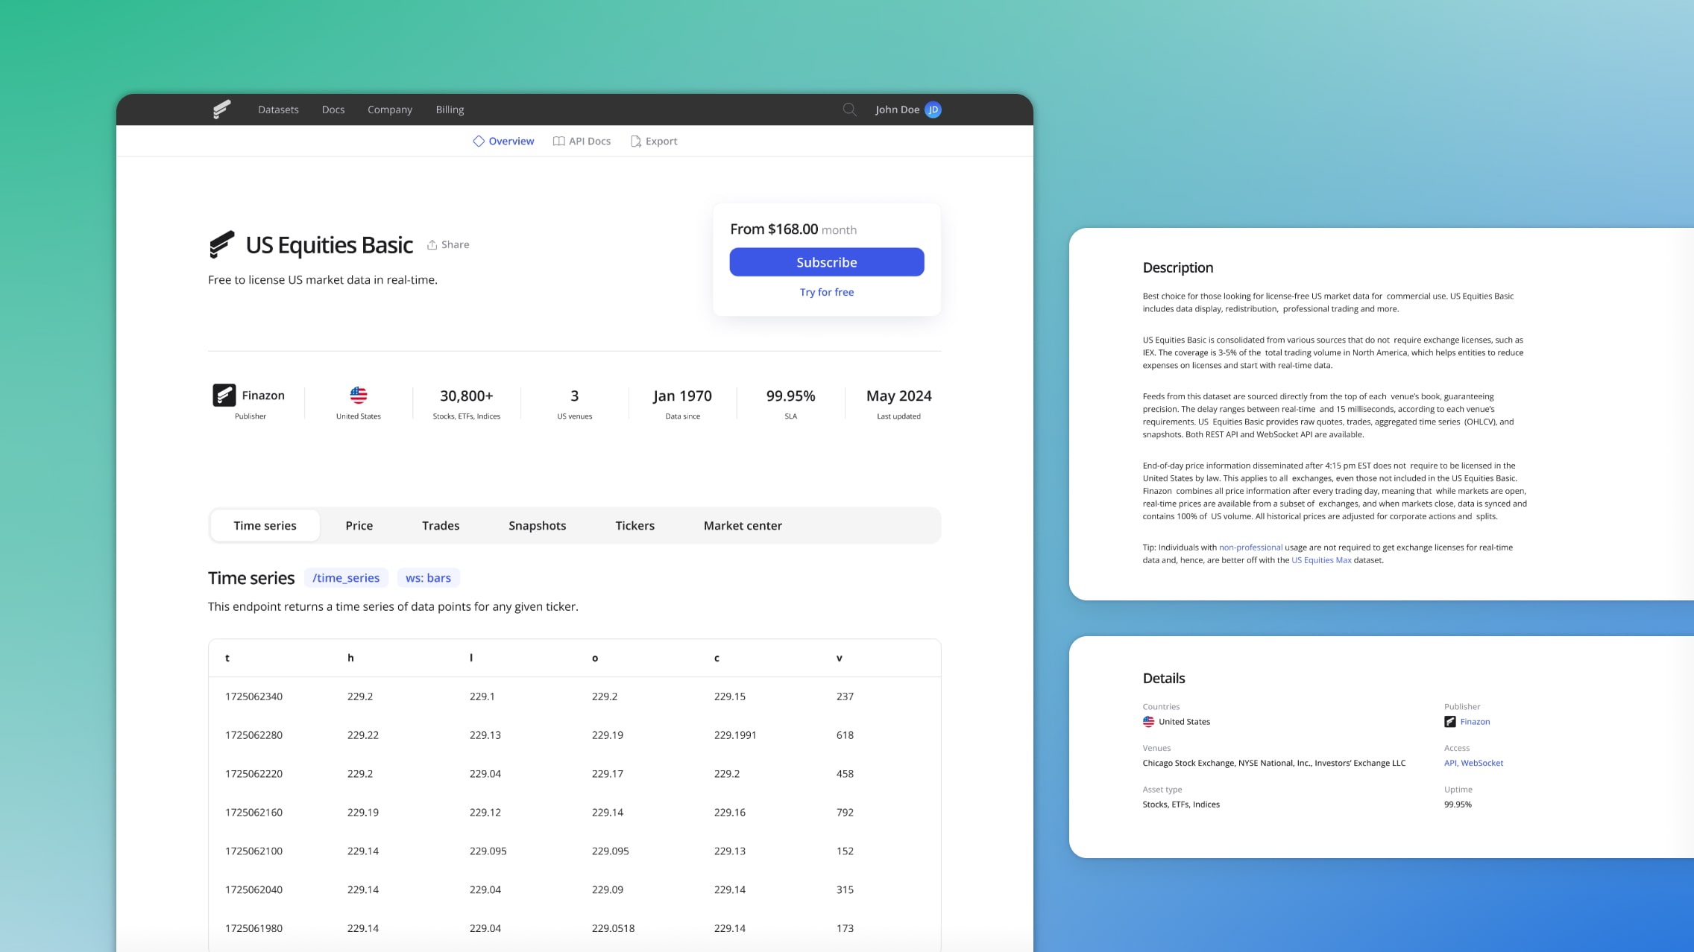Open the Company menu
Screen dimensions: 1694x952
click(390, 110)
